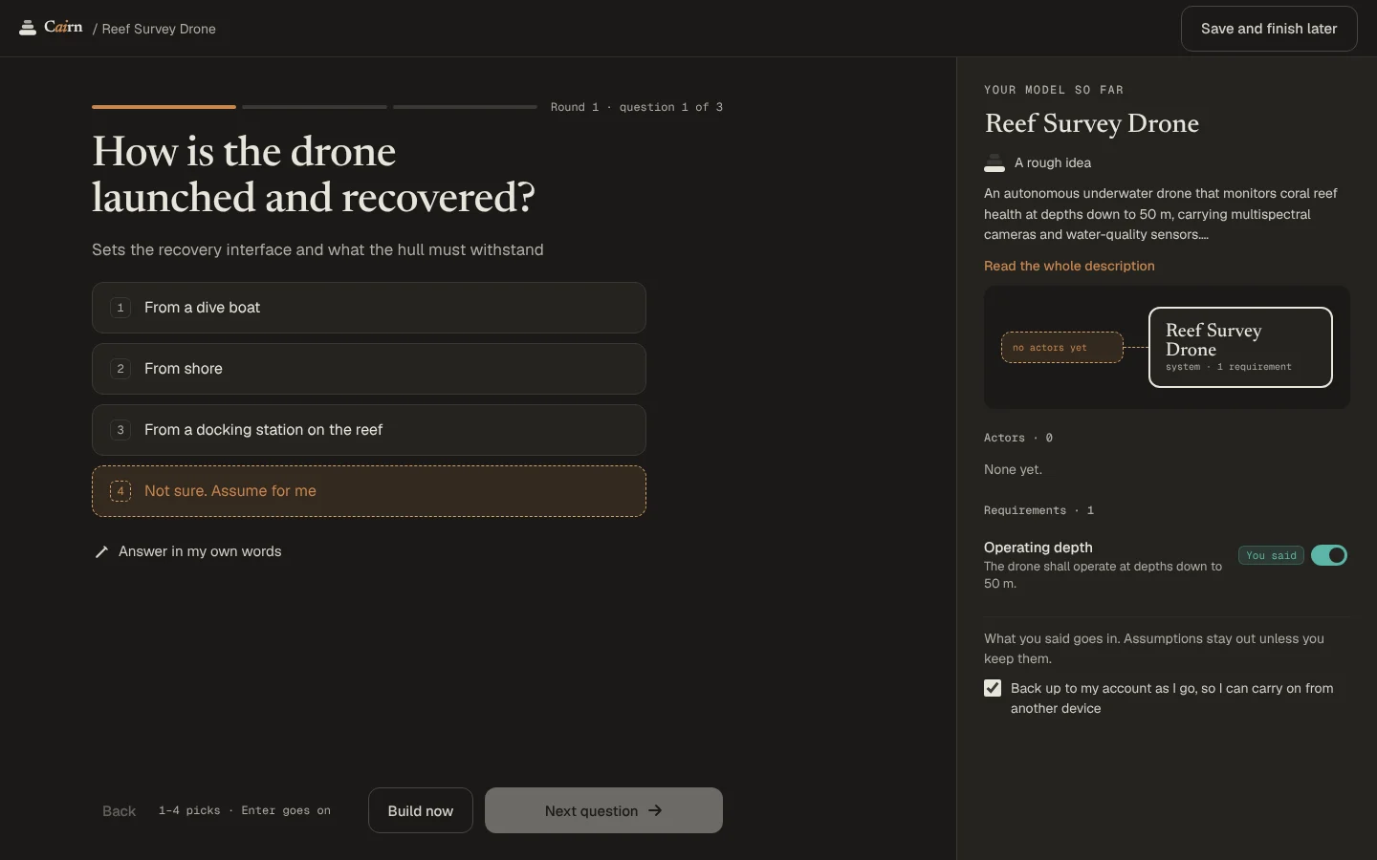Click the Actors · 0 section label
1377x860 pixels.
(1018, 438)
